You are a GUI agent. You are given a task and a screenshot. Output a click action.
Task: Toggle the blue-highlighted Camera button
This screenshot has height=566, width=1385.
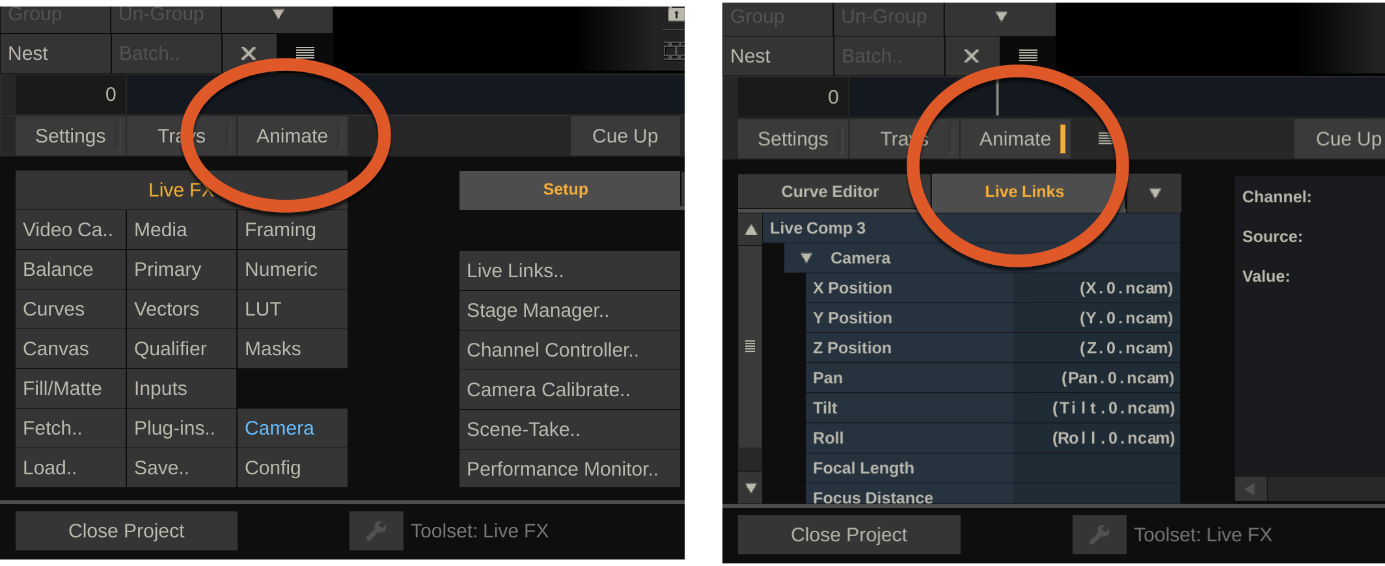(x=279, y=428)
